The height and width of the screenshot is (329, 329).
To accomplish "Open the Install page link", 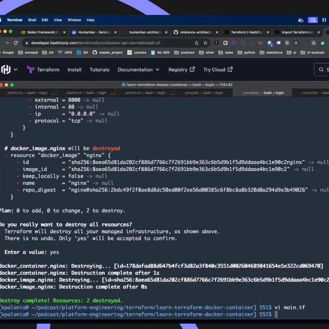I will [x=74, y=70].
